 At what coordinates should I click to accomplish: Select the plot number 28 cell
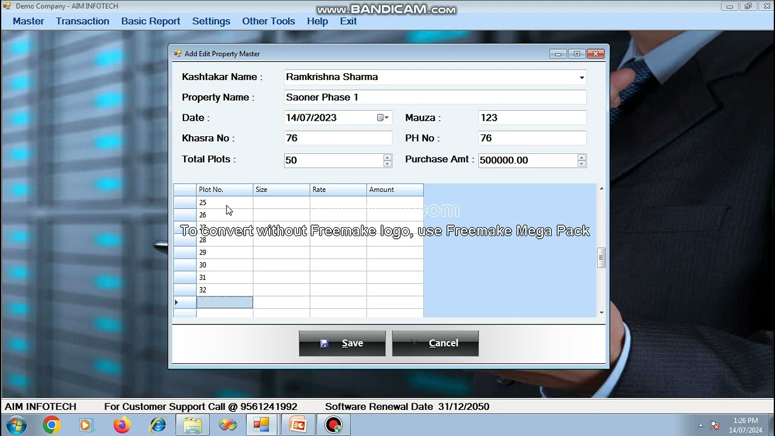[x=225, y=240]
